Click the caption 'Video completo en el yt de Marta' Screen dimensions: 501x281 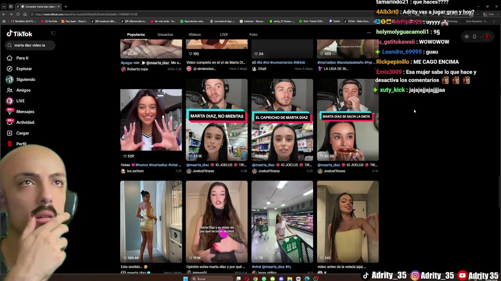pyautogui.click(x=216, y=62)
